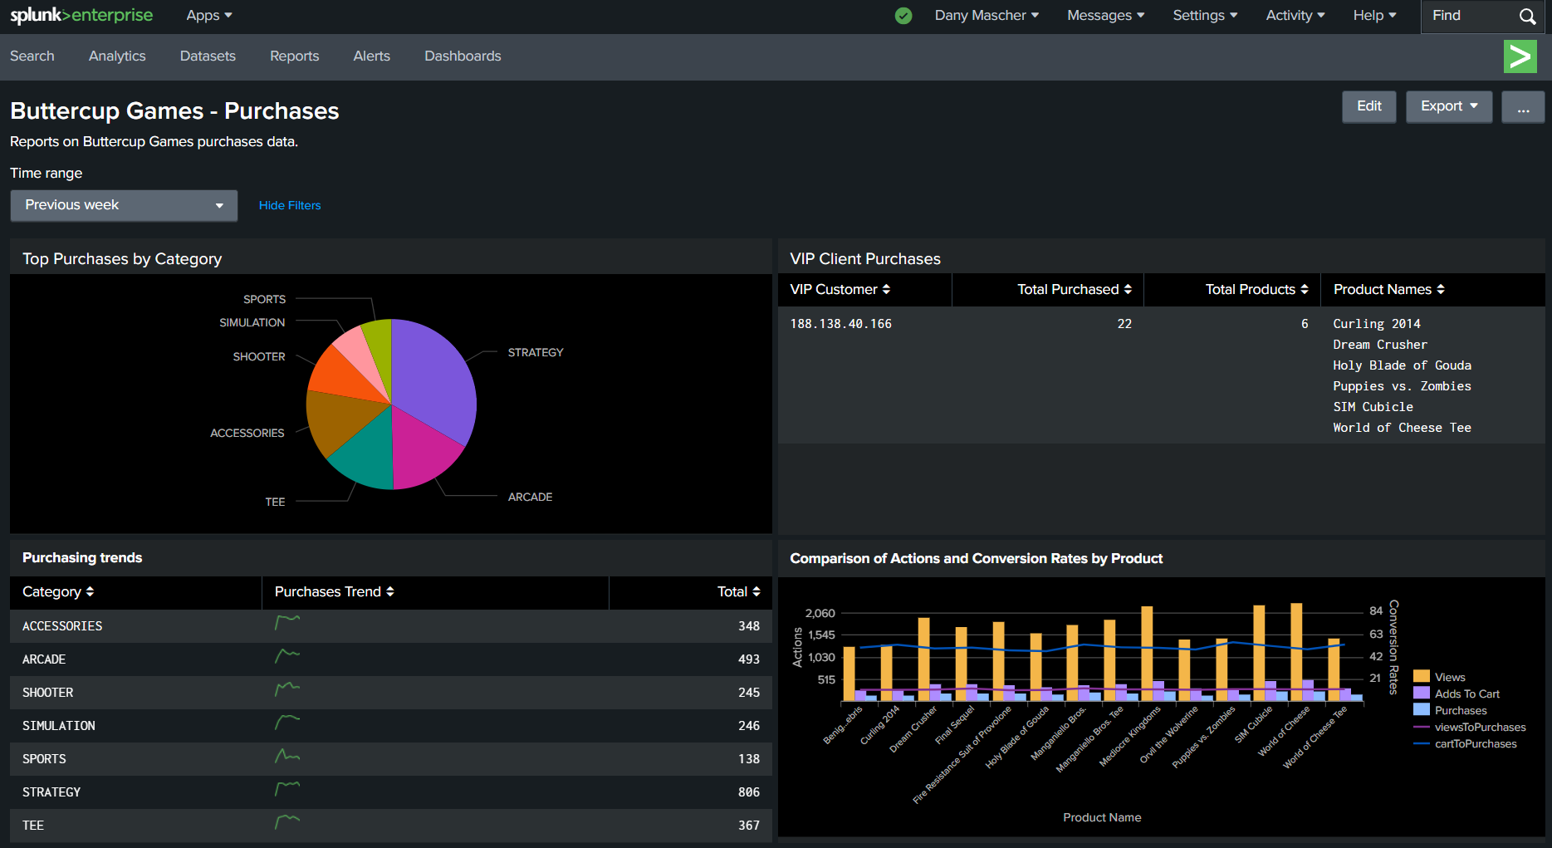Click the STRATEGY row sparkline
The image size is (1552, 848).
coord(287,788)
